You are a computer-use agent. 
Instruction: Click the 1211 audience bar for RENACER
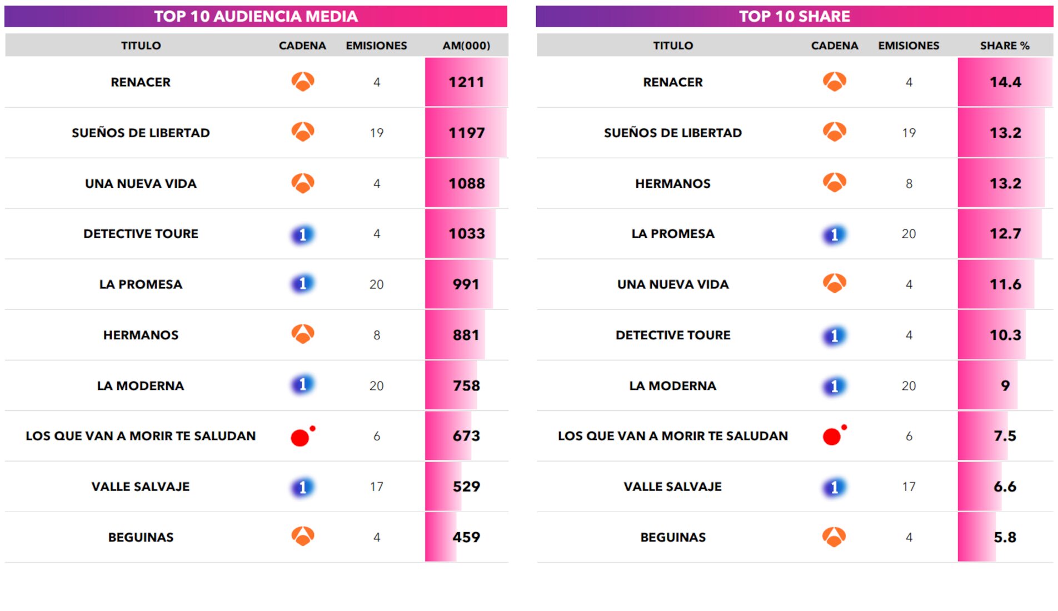(466, 82)
